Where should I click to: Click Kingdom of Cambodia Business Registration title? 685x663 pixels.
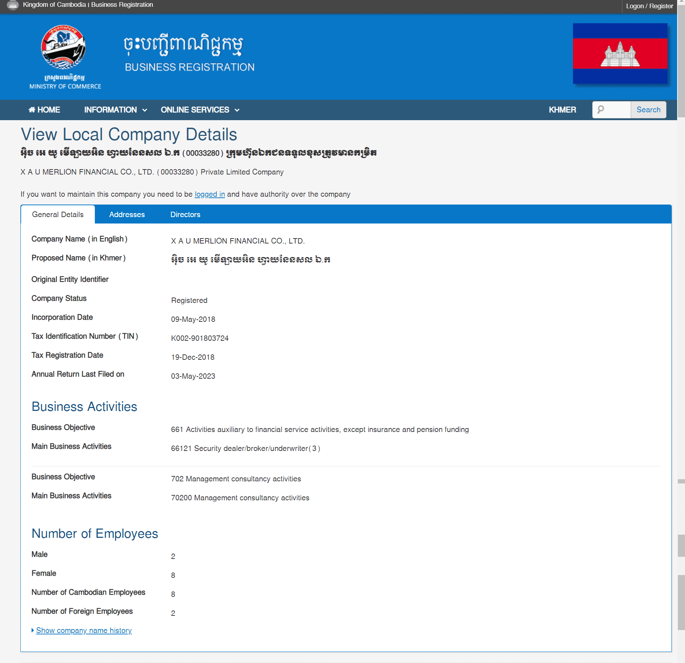click(88, 5)
